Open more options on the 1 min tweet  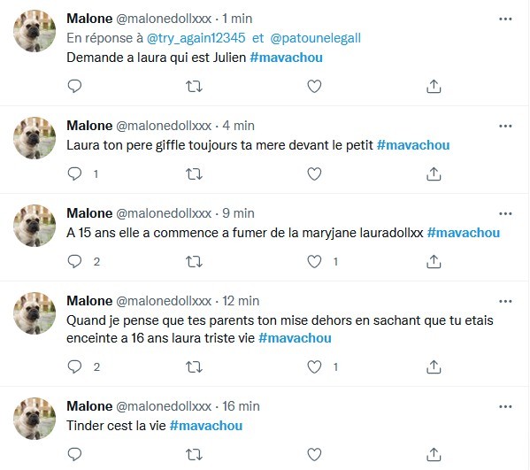[x=505, y=19]
